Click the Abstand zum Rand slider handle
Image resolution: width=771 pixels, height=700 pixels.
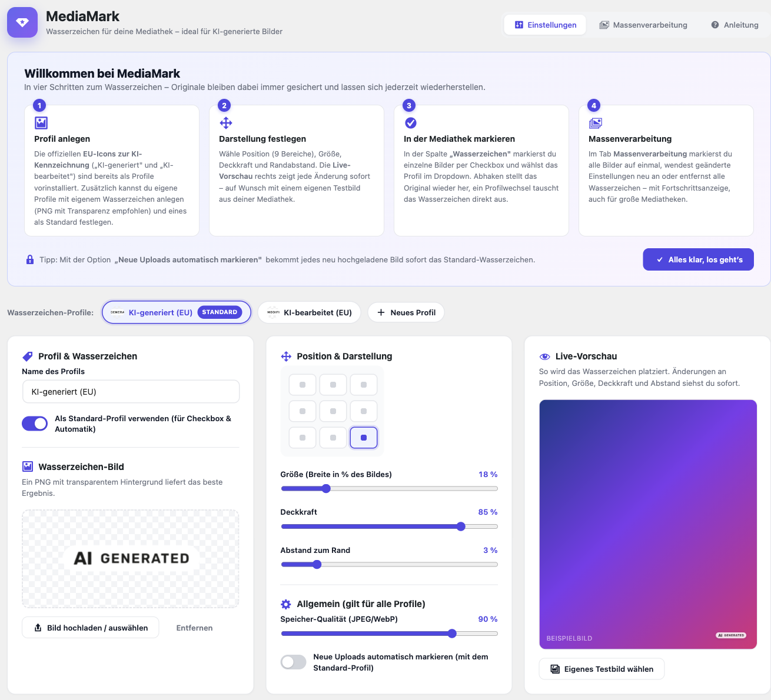click(317, 565)
